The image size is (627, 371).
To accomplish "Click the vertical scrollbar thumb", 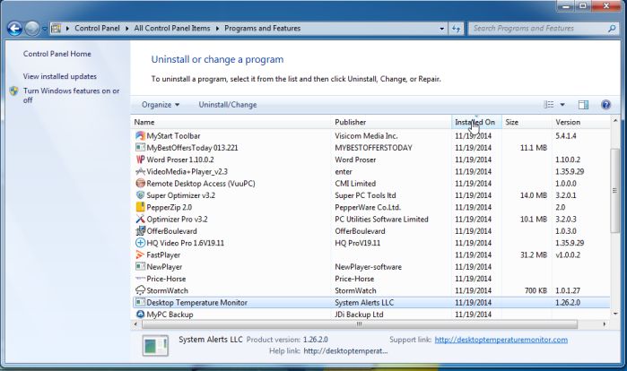I will point(615,190).
